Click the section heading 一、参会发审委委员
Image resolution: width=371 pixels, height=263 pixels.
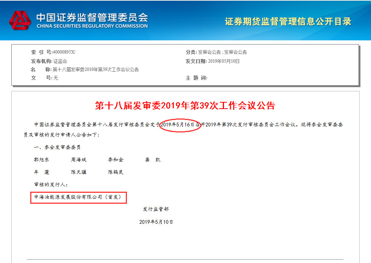[57, 147]
